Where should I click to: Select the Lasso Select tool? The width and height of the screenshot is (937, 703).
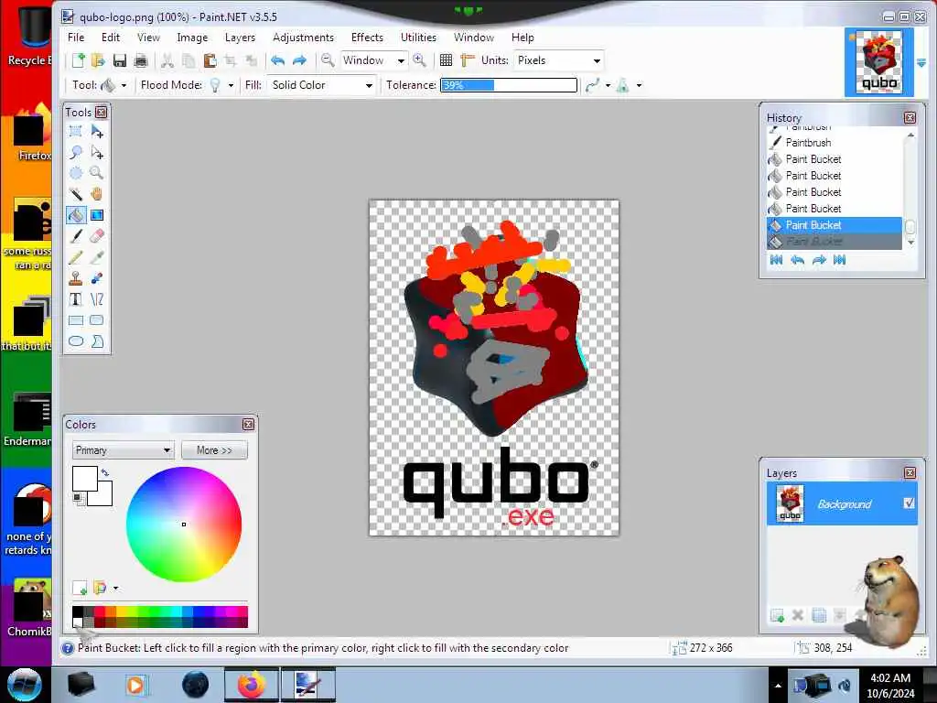pos(76,153)
